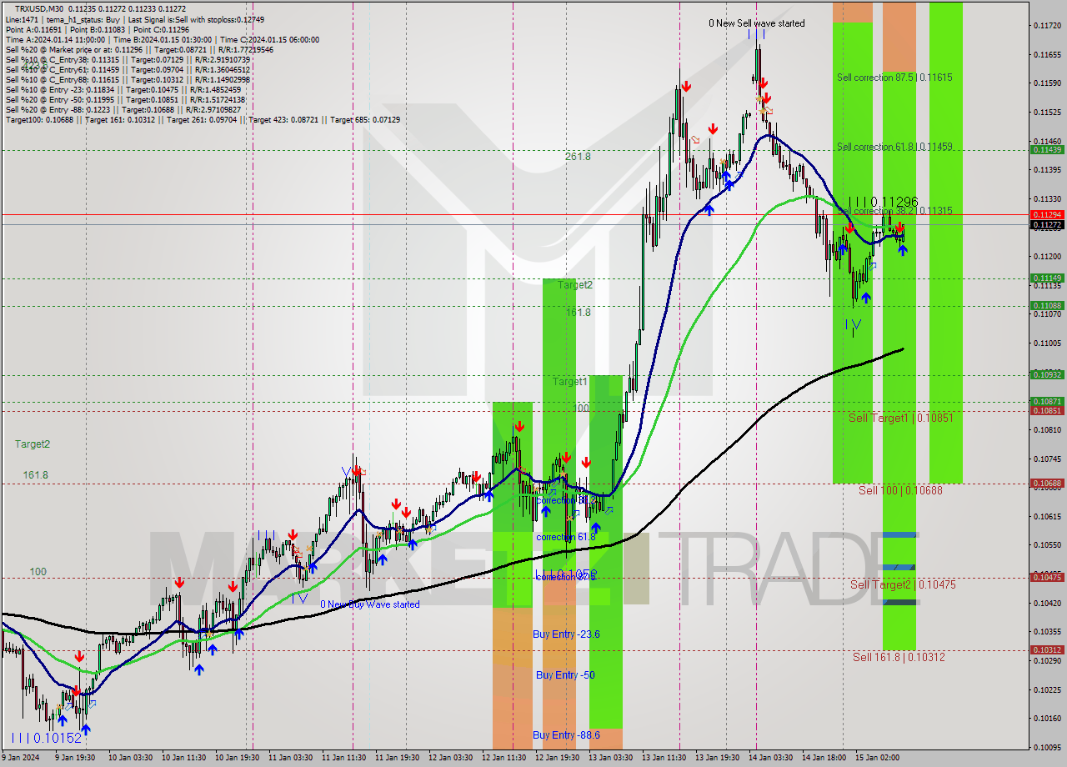Select the 'Buy Entry -50' label
1067x767 pixels.
(x=565, y=674)
